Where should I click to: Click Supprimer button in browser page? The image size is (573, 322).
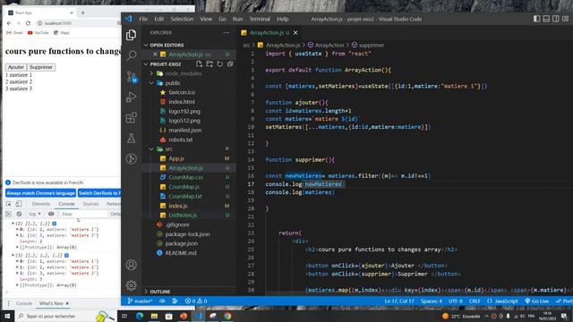click(41, 67)
